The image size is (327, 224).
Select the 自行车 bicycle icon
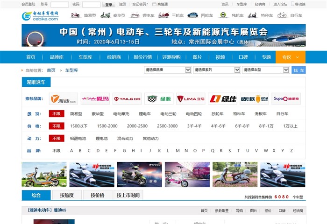282,15
